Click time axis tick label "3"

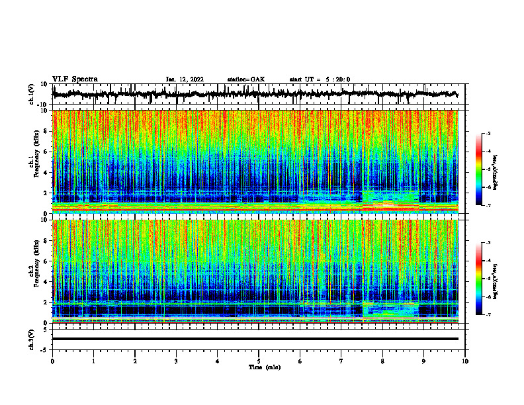click(x=176, y=361)
